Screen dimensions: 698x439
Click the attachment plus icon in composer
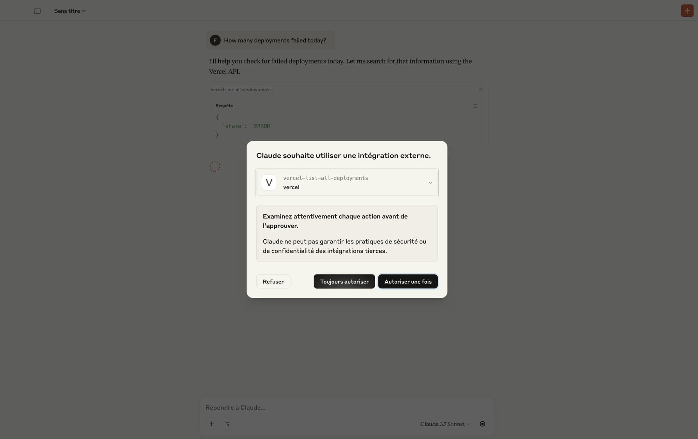(212, 424)
